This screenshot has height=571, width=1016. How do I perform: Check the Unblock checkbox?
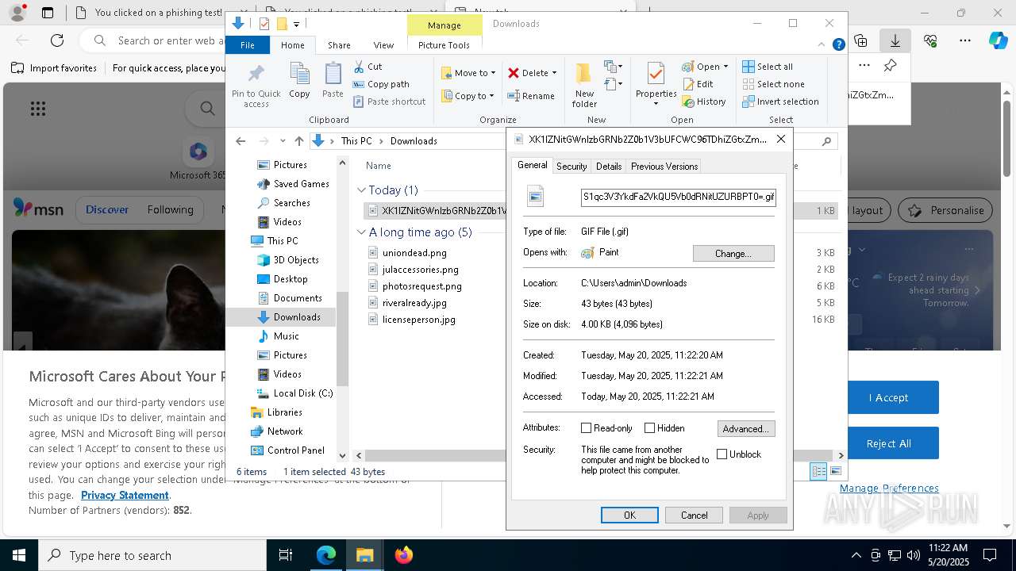(722, 454)
